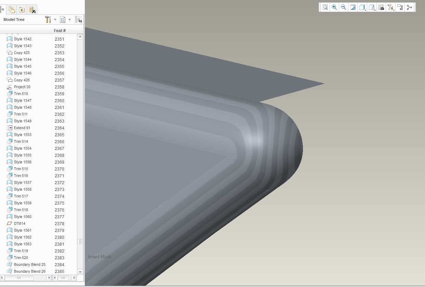This screenshot has height=287, width=425.
Task: Click feature number 2358
Action: (x=59, y=87)
